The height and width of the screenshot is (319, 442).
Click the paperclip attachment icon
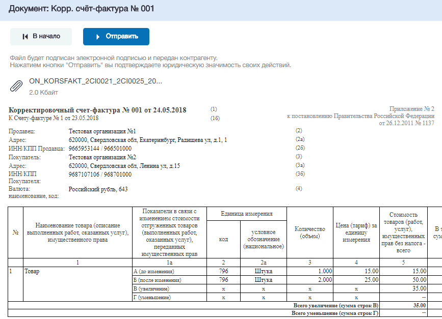pyautogui.click(x=16, y=86)
